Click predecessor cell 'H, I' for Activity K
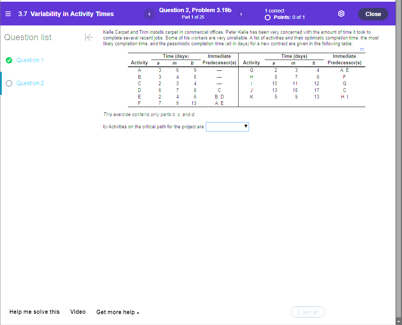The image size is (402, 325). pyautogui.click(x=344, y=97)
